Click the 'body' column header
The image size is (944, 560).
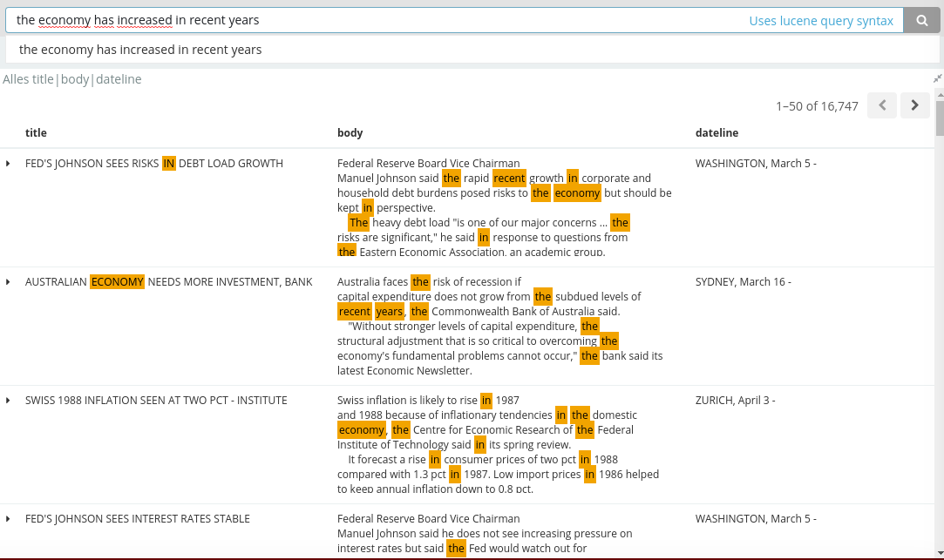(350, 133)
